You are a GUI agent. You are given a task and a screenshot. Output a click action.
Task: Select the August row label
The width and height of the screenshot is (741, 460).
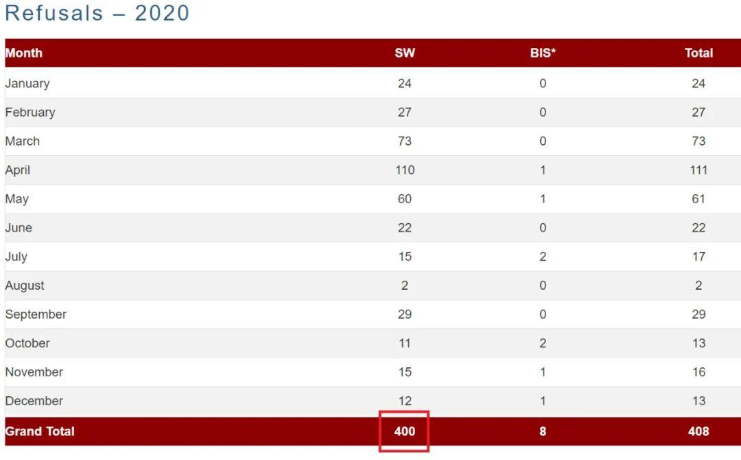(25, 285)
